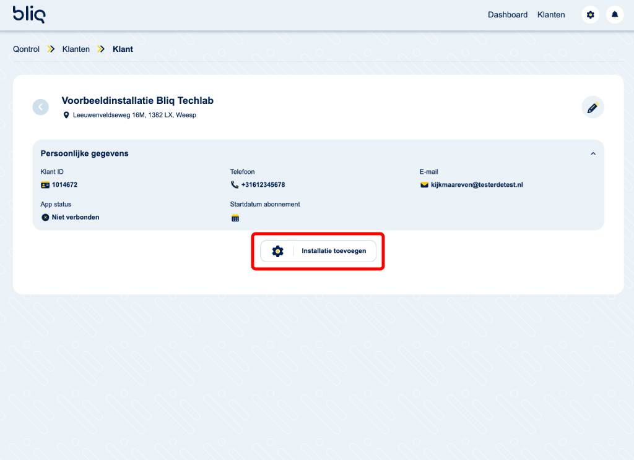
Task: Click the phone icon next to the number
Action: [x=234, y=185]
